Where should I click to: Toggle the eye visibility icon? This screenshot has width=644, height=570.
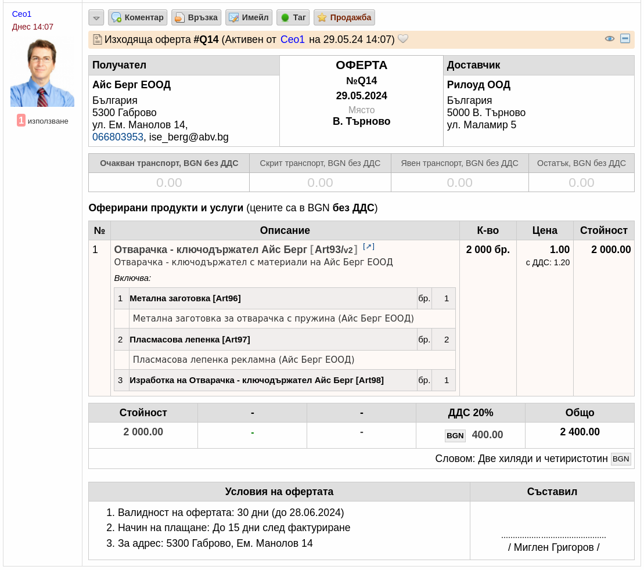click(610, 39)
